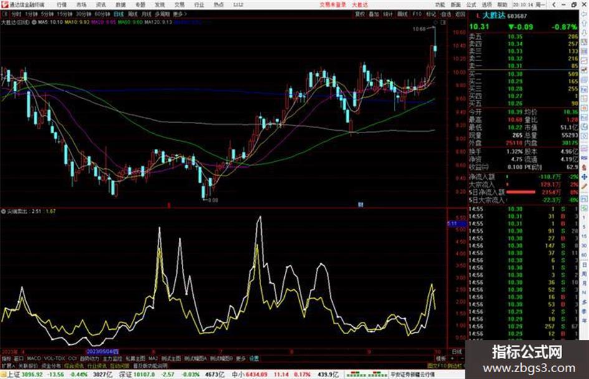Expand 更多 periods chevron
Image resolution: width=589 pixels, height=379 pixels.
(x=180, y=14)
